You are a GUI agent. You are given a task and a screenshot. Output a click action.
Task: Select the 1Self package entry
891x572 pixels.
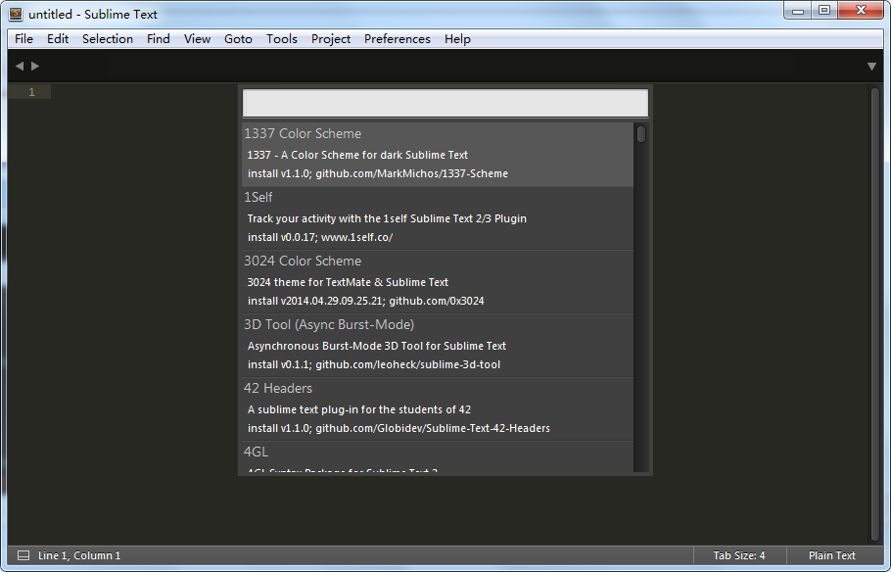pyautogui.click(x=437, y=218)
